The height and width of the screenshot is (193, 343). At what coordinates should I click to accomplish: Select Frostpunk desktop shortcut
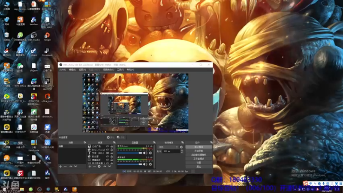click(x=47, y=52)
